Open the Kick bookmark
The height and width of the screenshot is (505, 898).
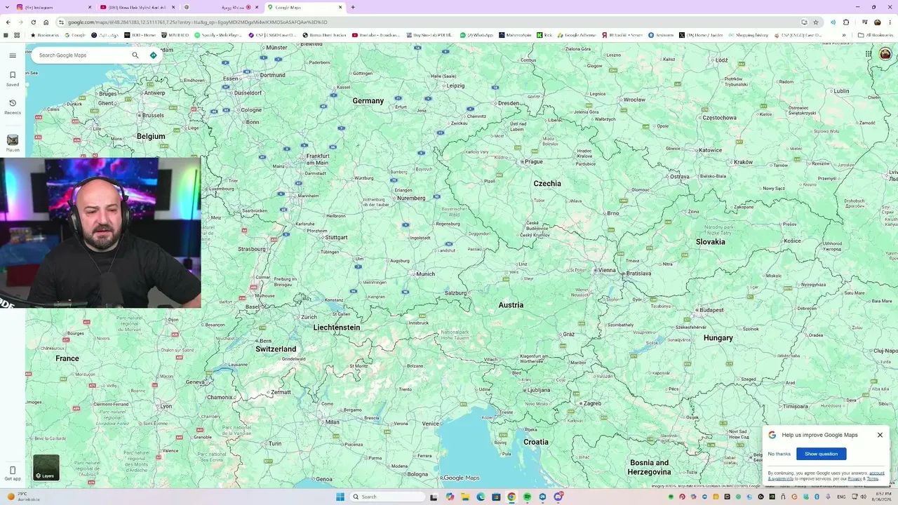544,35
